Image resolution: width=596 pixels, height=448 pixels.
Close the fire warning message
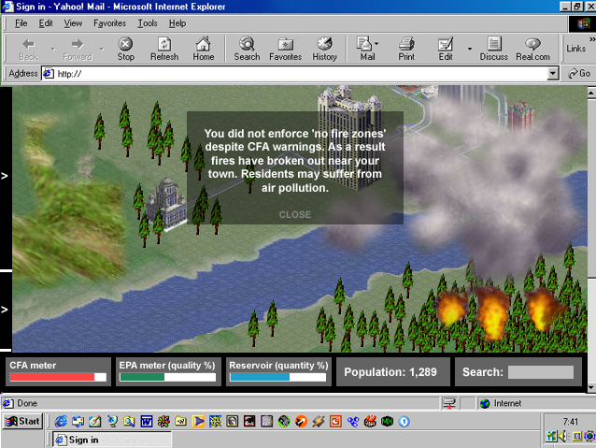click(x=295, y=215)
